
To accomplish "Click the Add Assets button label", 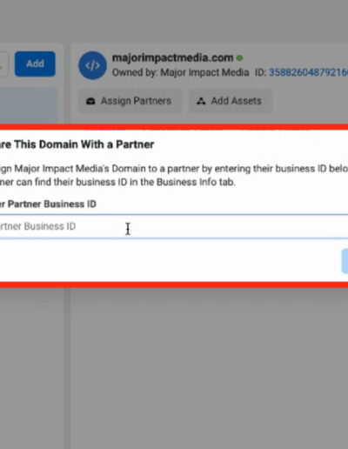I will click(236, 101).
